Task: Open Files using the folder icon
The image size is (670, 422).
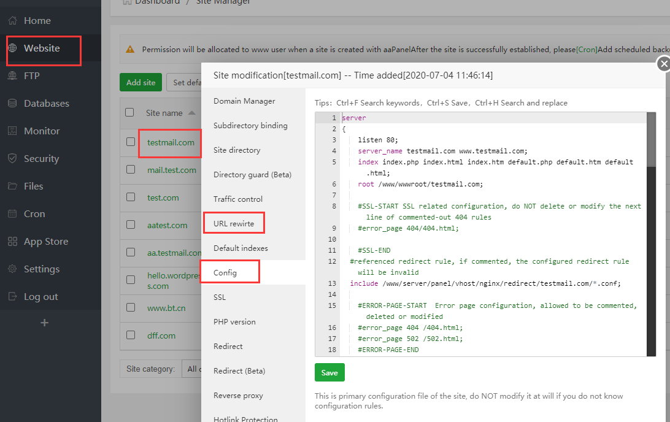Action: (x=12, y=186)
